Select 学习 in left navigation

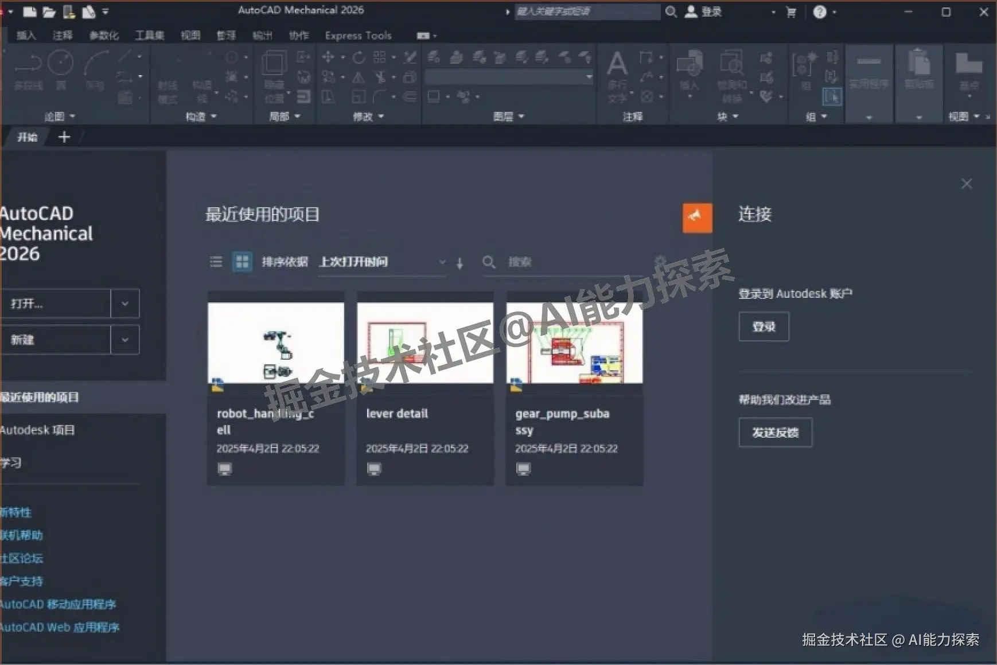(x=11, y=463)
